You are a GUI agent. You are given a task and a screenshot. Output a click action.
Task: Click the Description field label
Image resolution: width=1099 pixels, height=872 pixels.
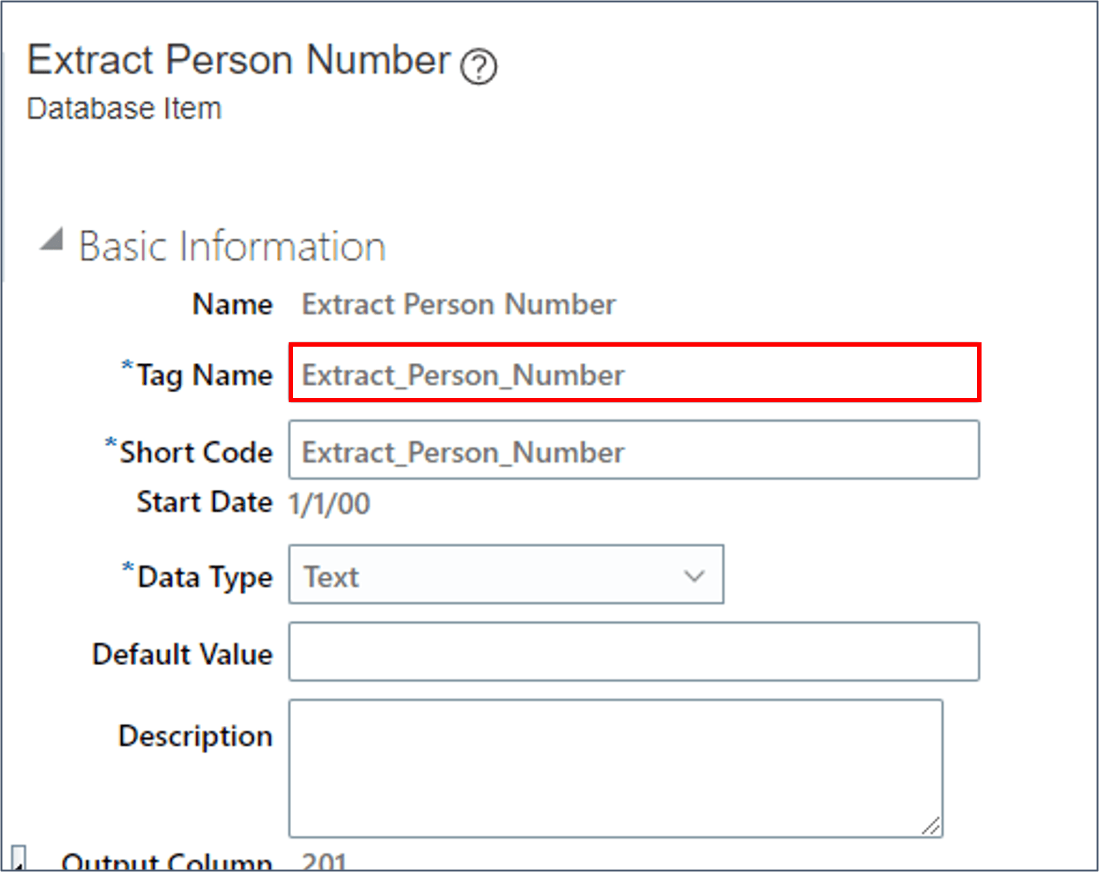pyautogui.click(x=196, y=736)
